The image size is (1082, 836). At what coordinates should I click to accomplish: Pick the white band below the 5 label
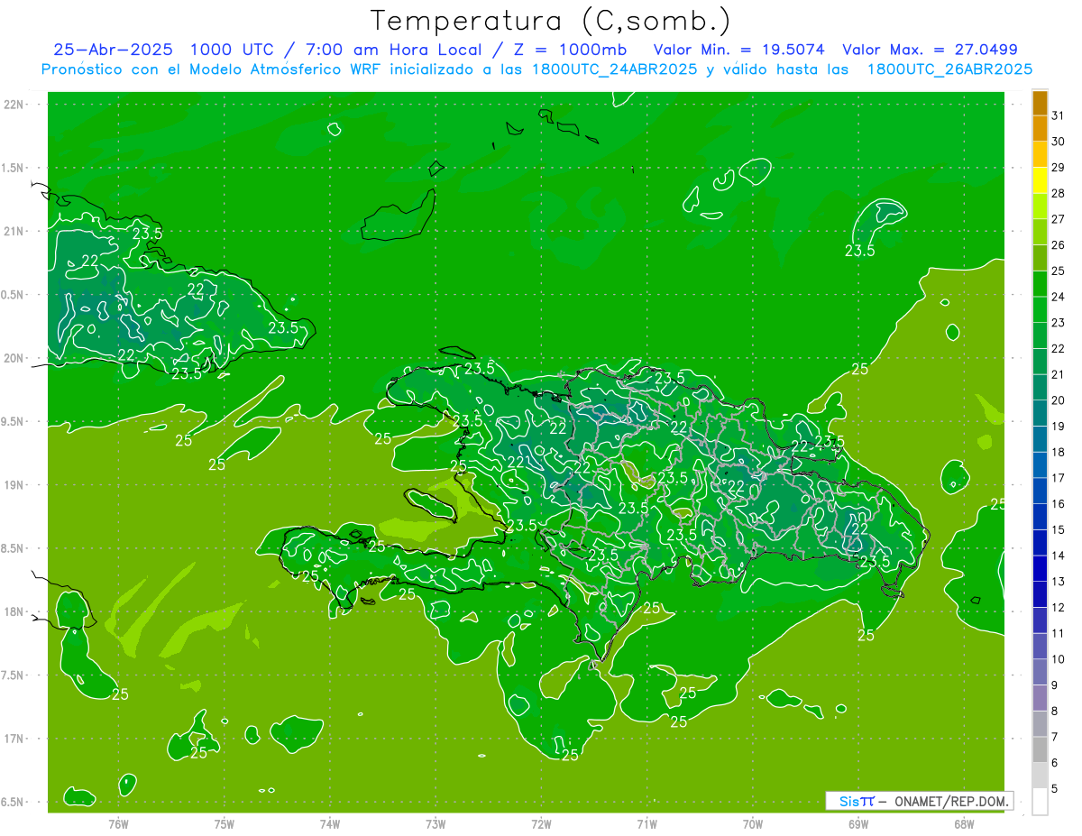(x=1040, y=802)
